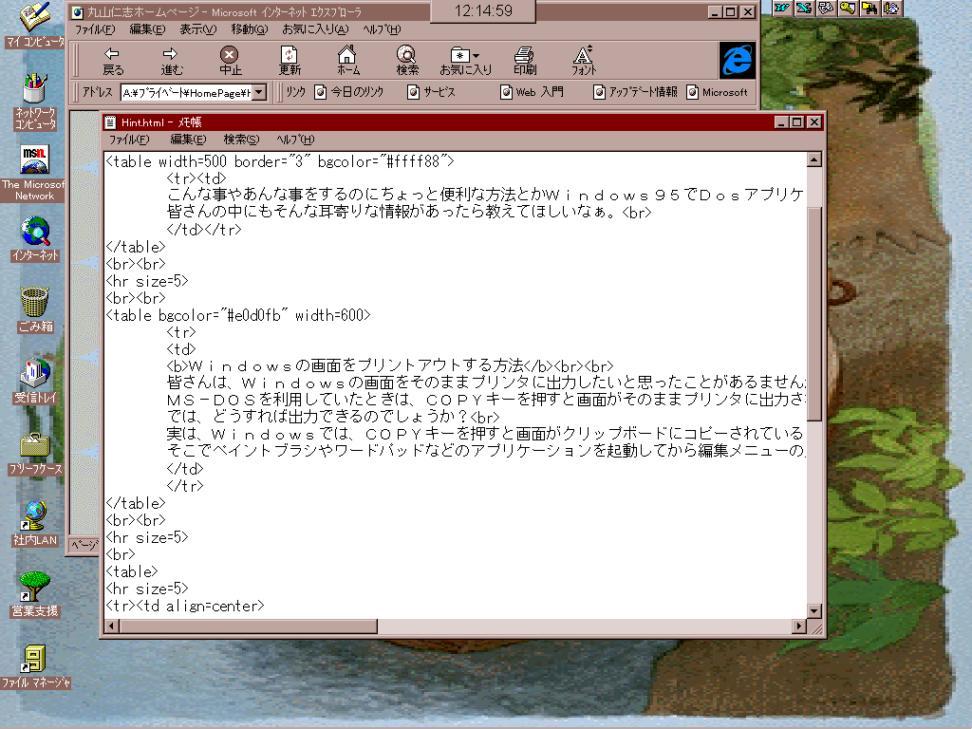
Task: Open Notepad's 検索(S) menu
Action: 241,140
